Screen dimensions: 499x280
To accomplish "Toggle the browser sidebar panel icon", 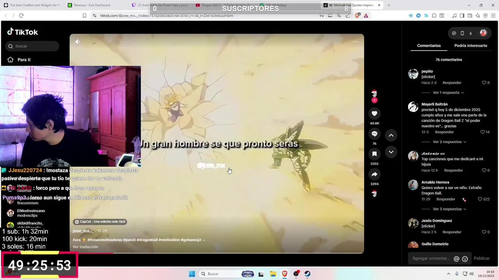I will click(x=462, y=16).
